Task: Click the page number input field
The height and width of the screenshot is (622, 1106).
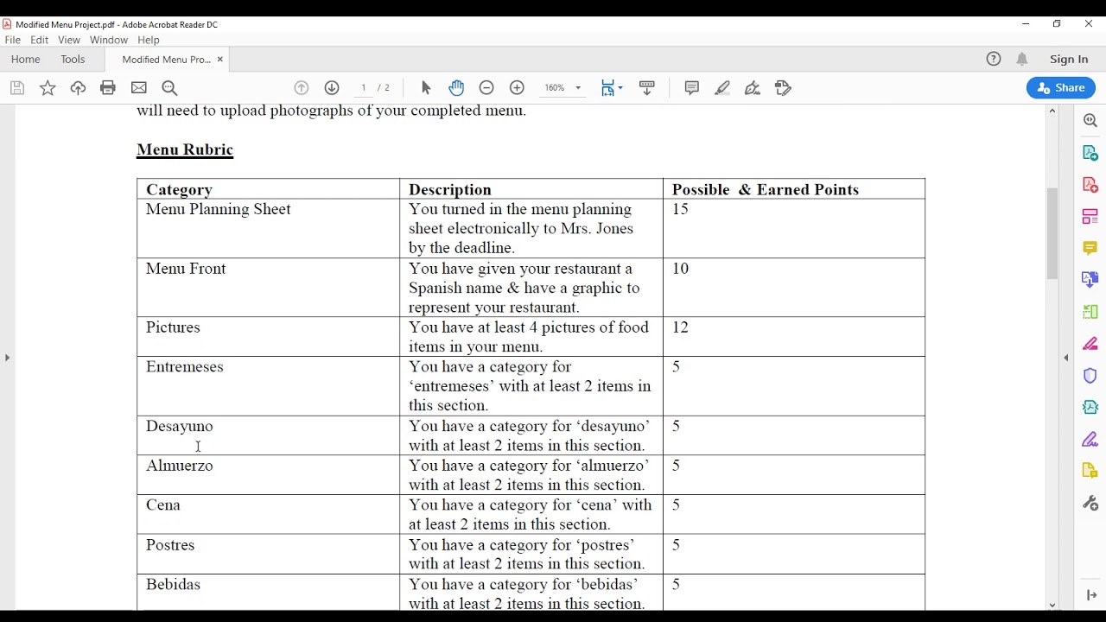Action: point(364,88)
